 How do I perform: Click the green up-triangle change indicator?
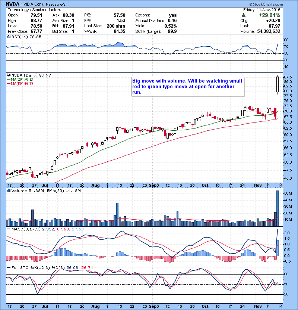tap(244, 15)
